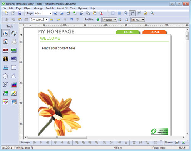Toggle the snap-to guides icon
191x151 pixels.
click(x=139, y=13)
